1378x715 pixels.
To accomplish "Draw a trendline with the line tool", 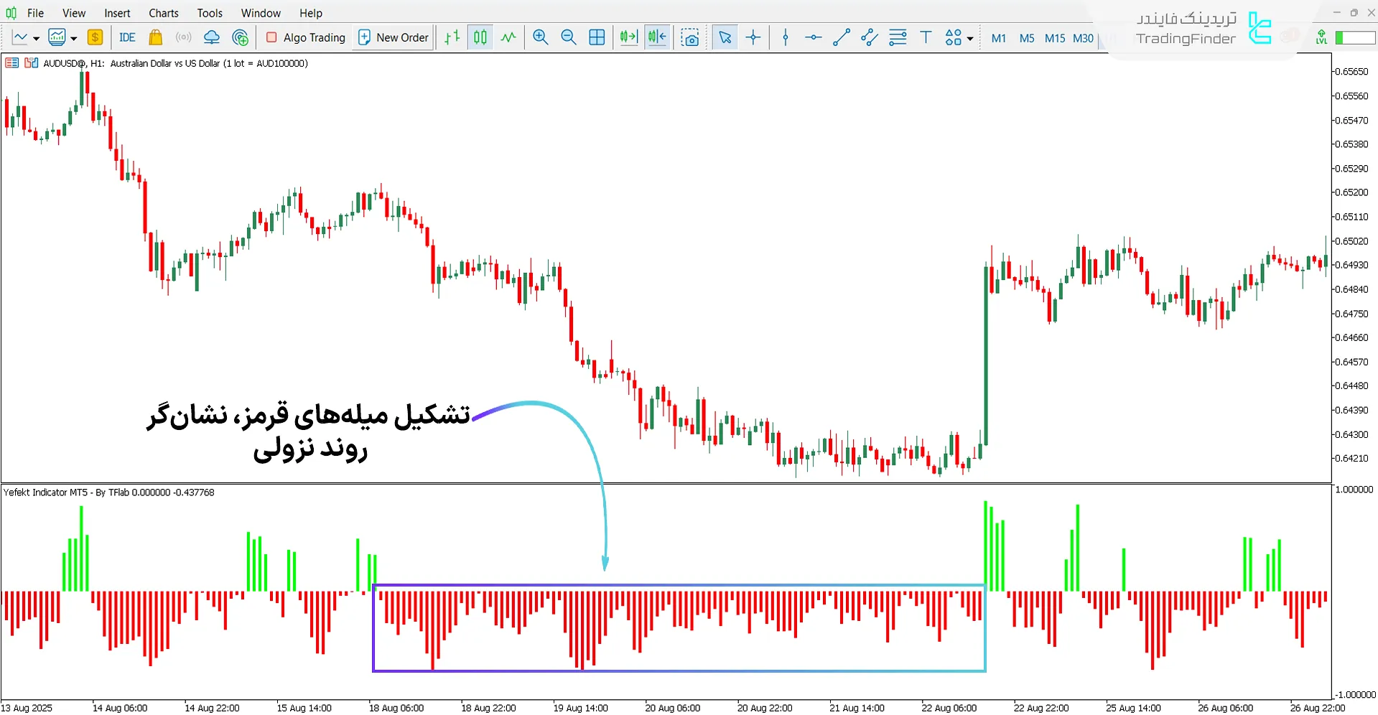I will tap(841, 37).
